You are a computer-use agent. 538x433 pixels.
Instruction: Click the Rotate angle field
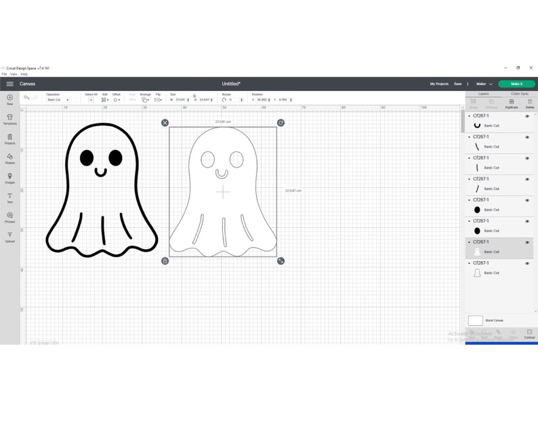tap(234, 100)
